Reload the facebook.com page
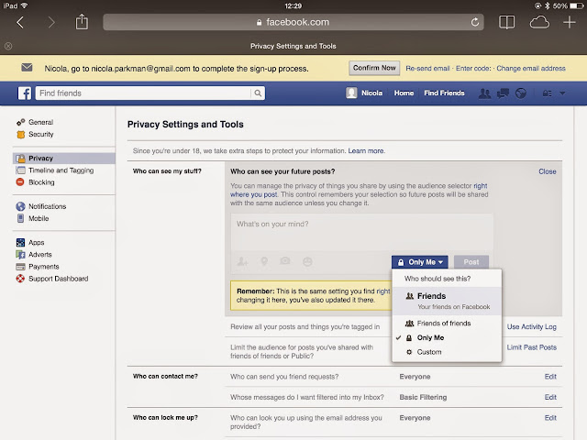This screenshot has height=440, width=587. pyautogui.click(x=475, y=22)
